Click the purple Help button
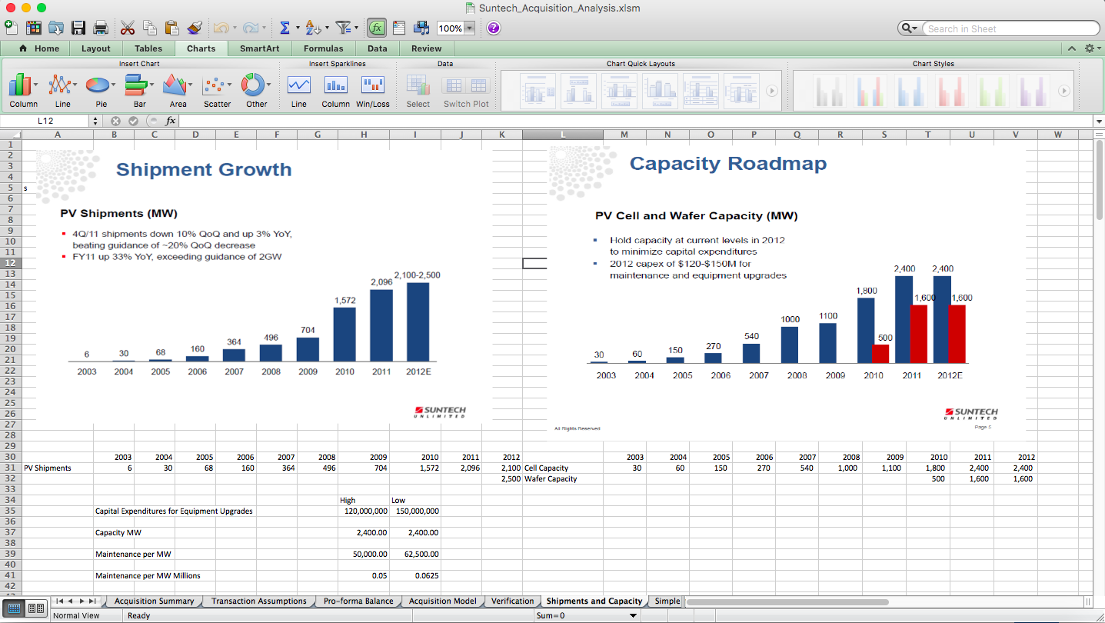Image resolution: width=1105 pixels, height=623 pixels. click(491, 28)
